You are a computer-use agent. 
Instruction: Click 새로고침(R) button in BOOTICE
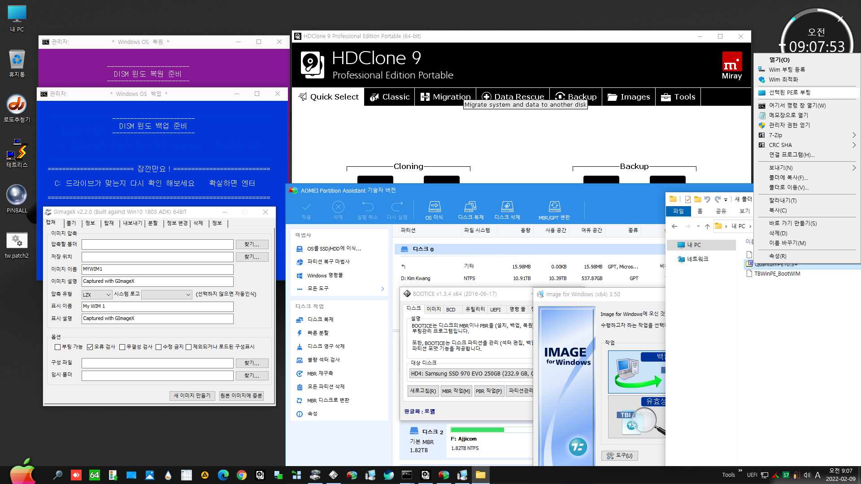423,391
